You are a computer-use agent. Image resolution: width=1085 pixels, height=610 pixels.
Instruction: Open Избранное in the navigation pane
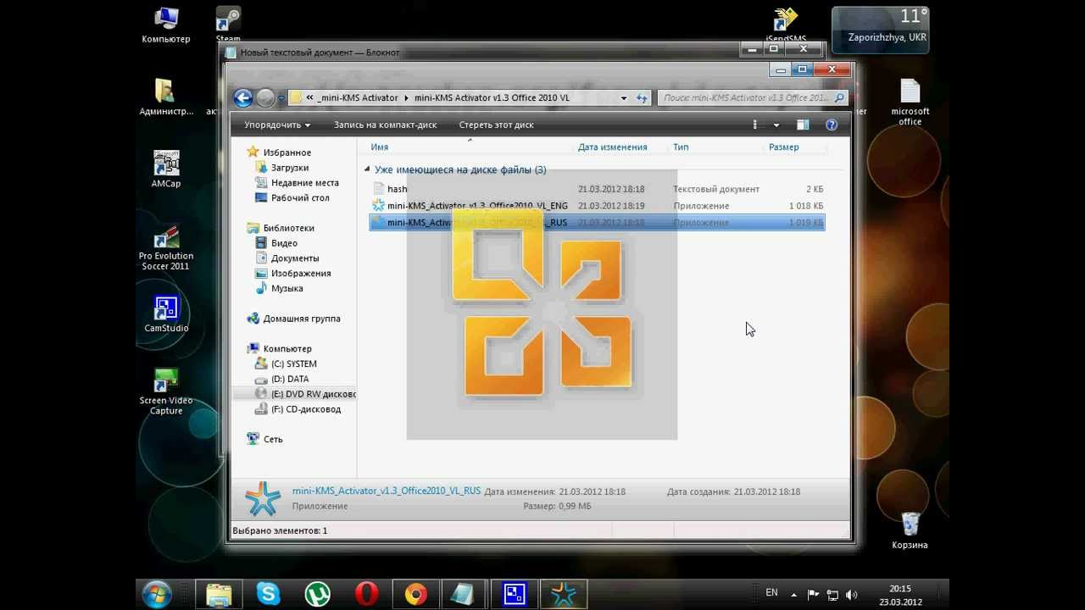coord(287,152)
